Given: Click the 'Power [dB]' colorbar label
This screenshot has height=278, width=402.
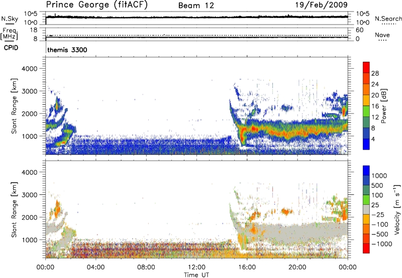Looking at the screenshot, I should (x=383, y=106).
